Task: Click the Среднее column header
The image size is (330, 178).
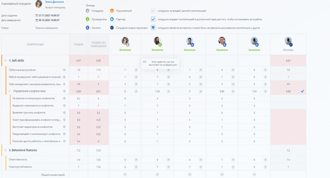Action: click(79, 44)
